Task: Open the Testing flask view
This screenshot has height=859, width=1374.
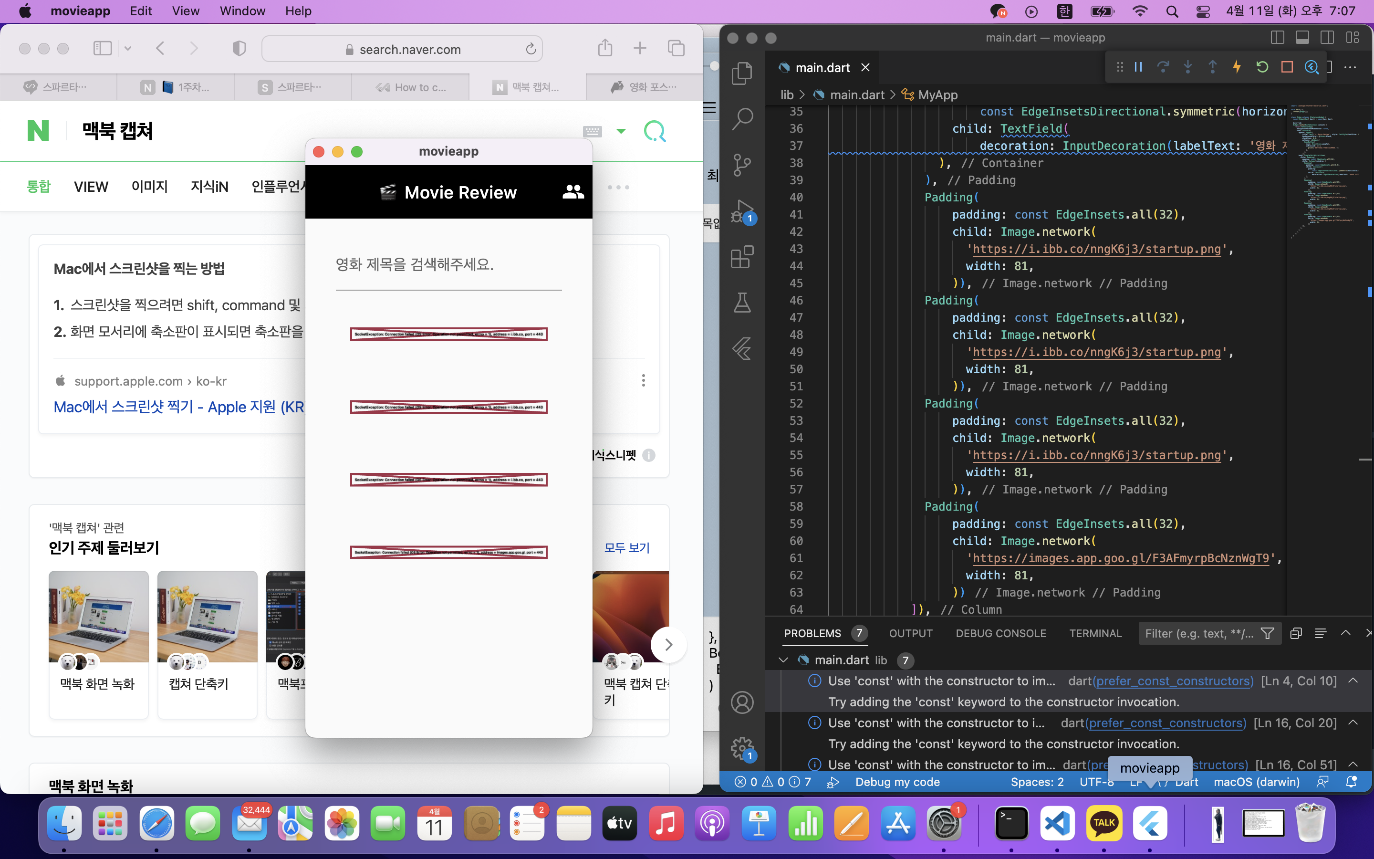Action: (742, 302)
